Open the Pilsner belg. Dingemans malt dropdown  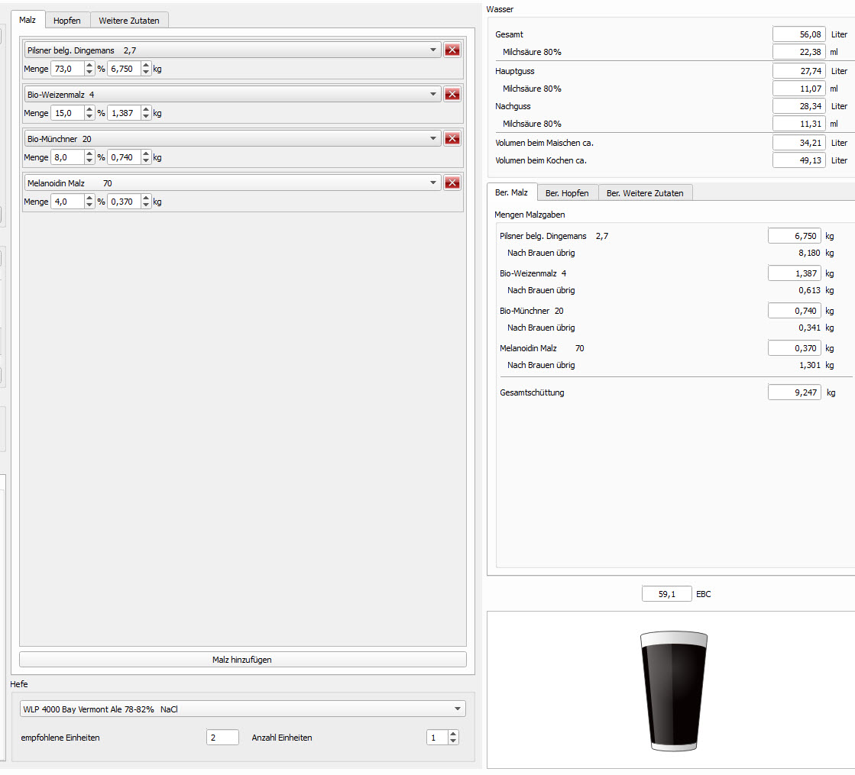tap(433, 50)
